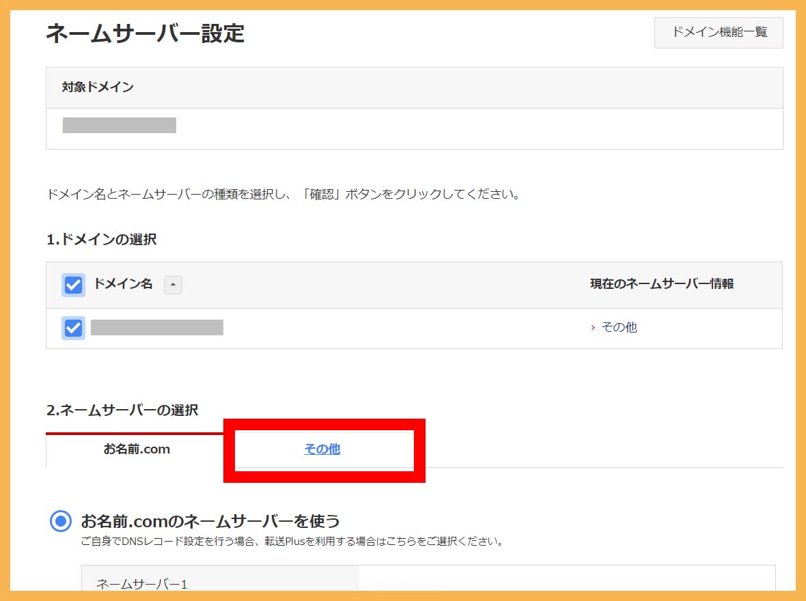Click the chevron icon before その他 in table

593,328
